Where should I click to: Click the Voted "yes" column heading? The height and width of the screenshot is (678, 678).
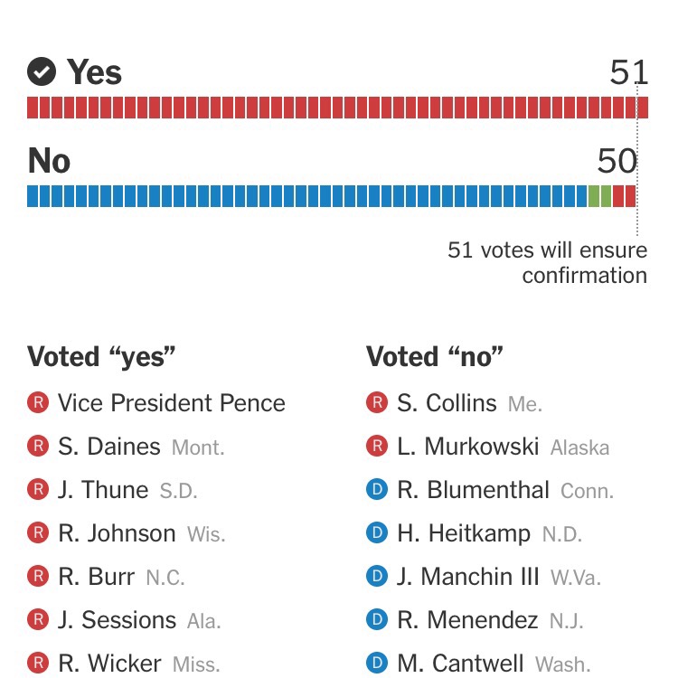pyautogui.click(x=101, y=357)
